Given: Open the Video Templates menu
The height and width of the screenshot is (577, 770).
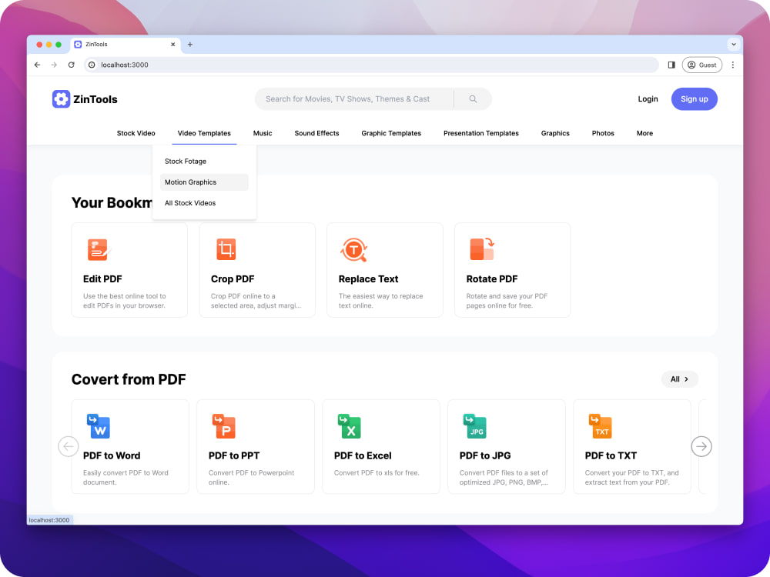Looking at the screenshot, I should pyautogui.click(x=204, y=133).
